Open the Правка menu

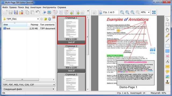13,7
